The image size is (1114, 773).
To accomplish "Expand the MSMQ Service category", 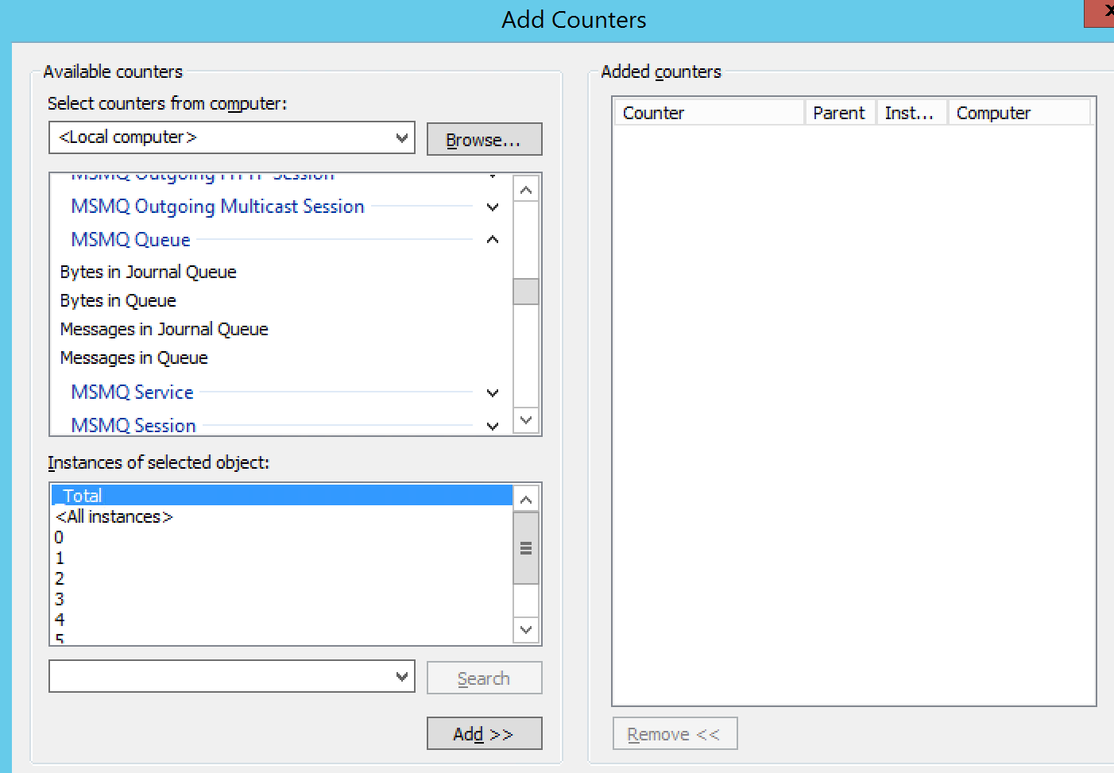I will [x=492, y=393].
